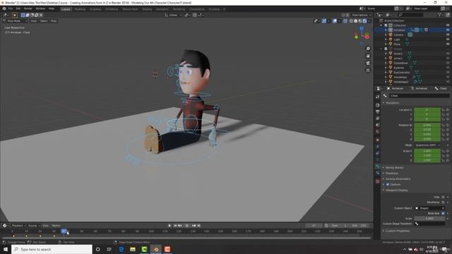Select the Eyebrow object in outliner

pos(399,68)
